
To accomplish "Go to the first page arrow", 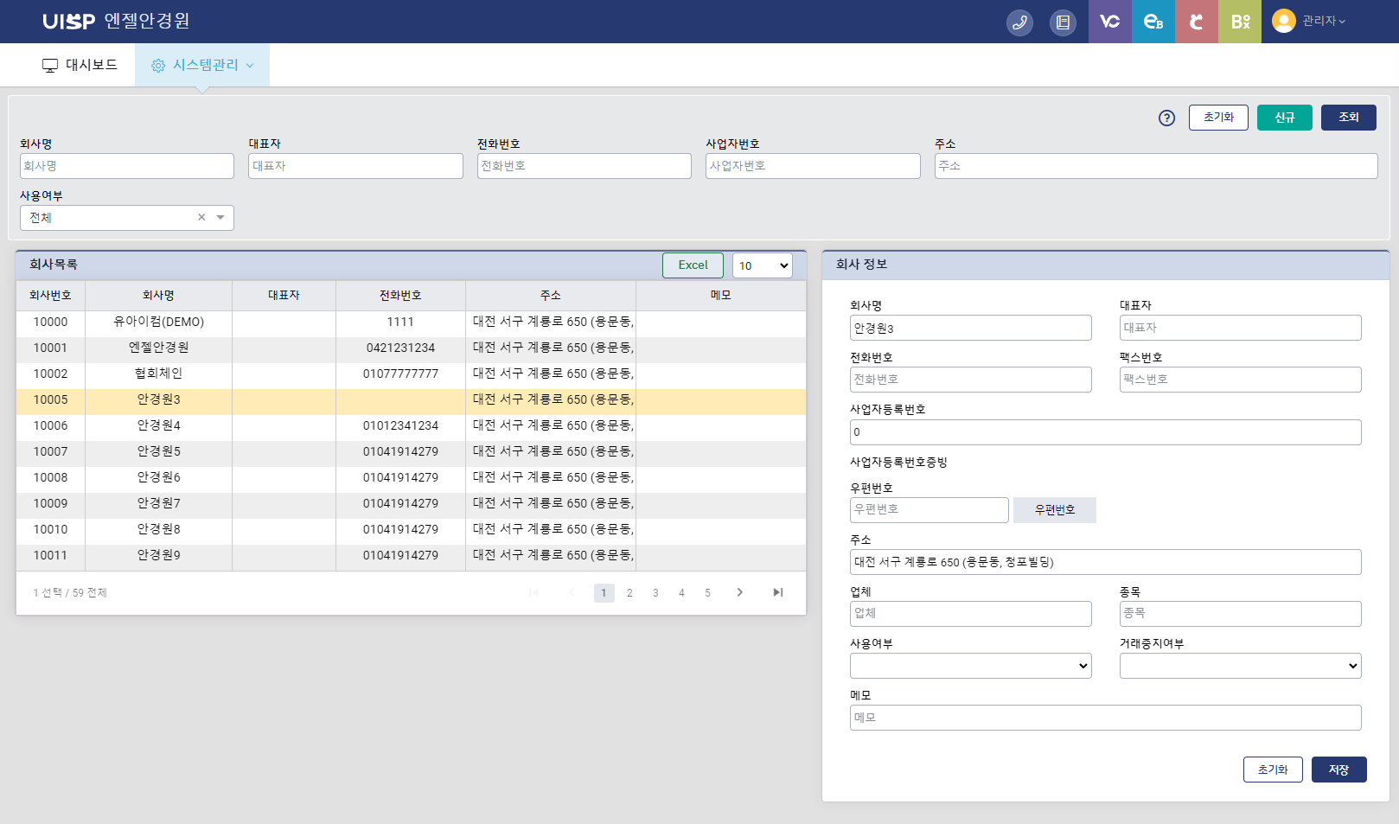I will click(x=534, y=592).
